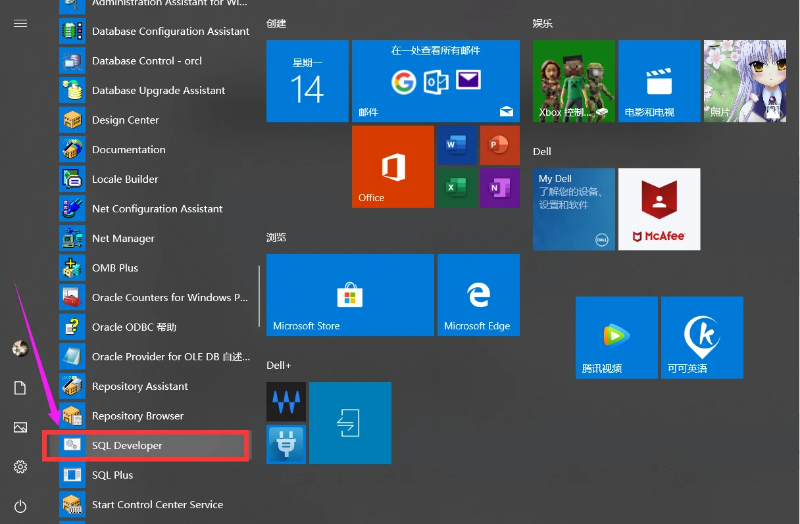
Task: Expand the Start menu hamburger navigation
Action: [20, 24]
